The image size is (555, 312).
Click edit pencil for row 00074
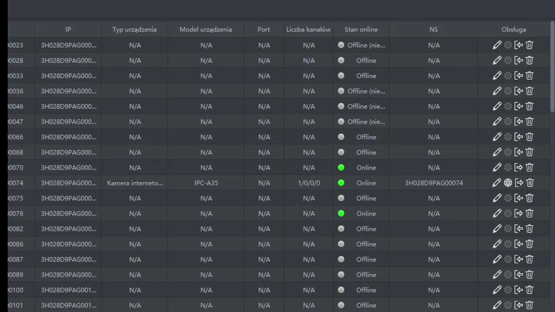[x=497, y=183]
